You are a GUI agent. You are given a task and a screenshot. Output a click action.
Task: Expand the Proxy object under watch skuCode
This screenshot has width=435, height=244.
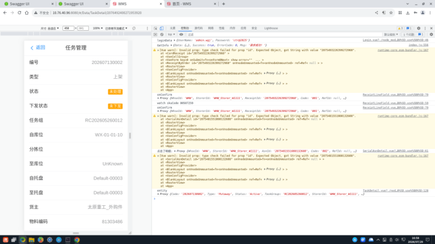pos(158,111)
